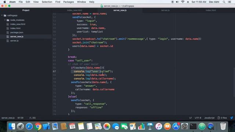Open the Atom application menu
This screenshot has width=235, height=132.
[x=12, y=2]
